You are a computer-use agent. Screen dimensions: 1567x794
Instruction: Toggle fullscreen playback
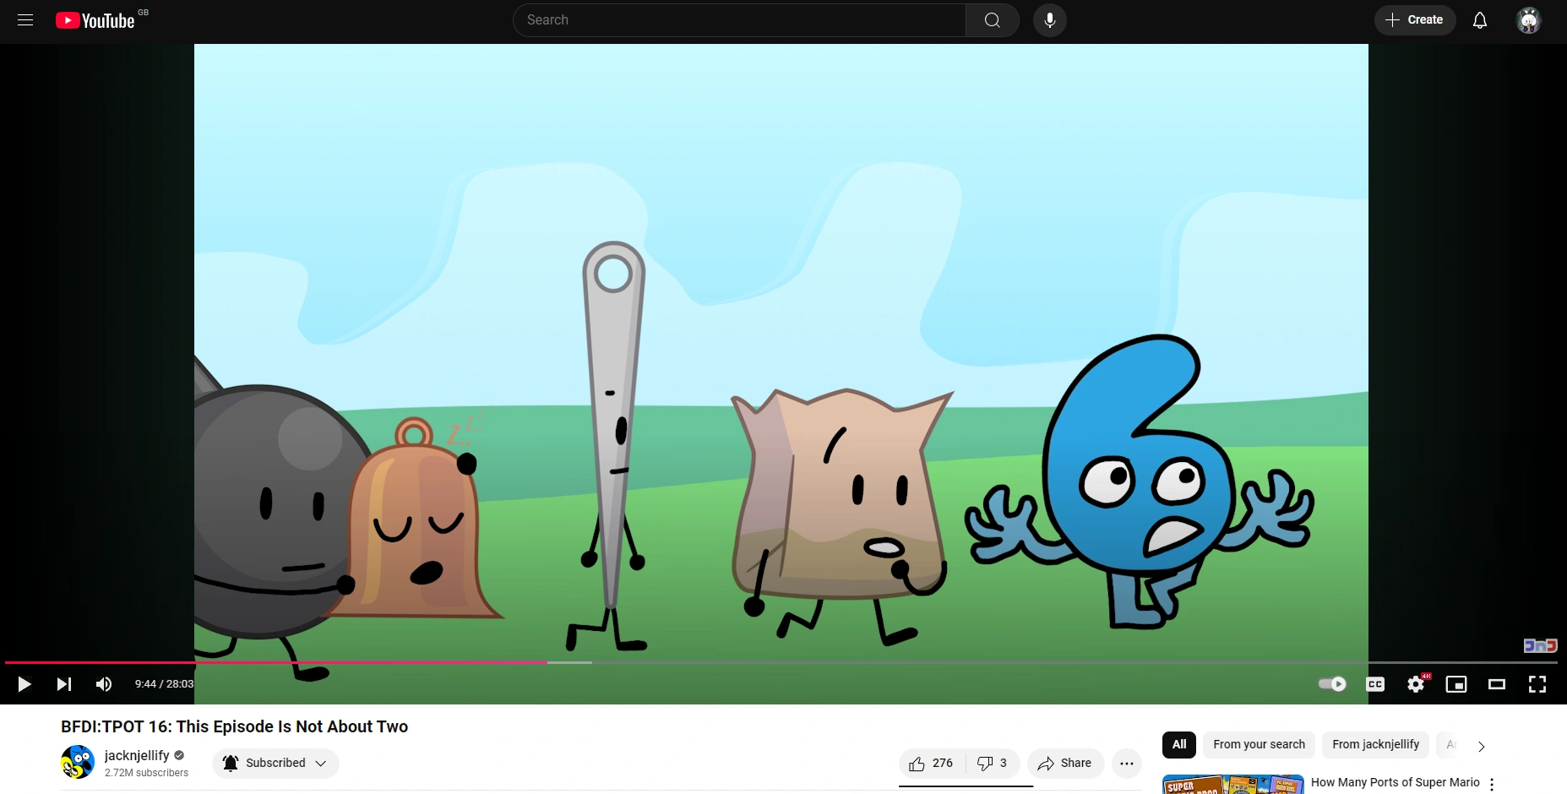point(1537,684)
